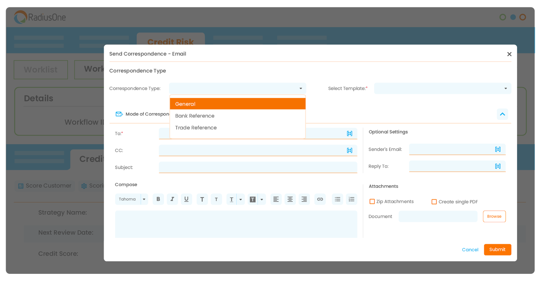The height and width of the screenshot is (282, 541).
Task: Open the Worklist tab in background
Action: point(41,70)
